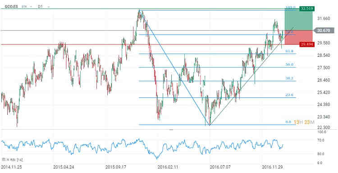Viewport: 338px width, 173px height.
Task: Click the RSI 0.0 scale value
Action: coord(320,163)
